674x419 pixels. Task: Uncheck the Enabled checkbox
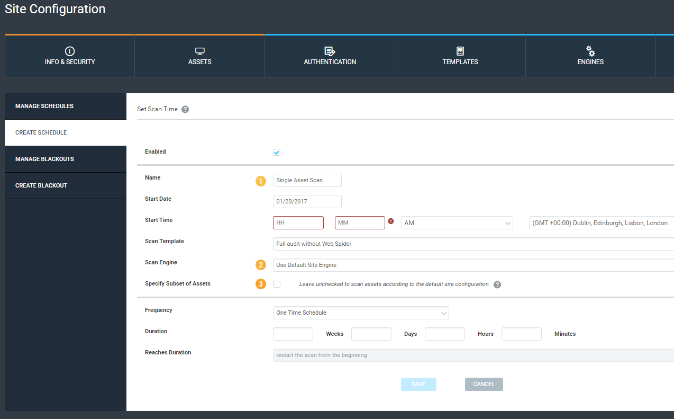pyautogui.click(x=277, y=153)
